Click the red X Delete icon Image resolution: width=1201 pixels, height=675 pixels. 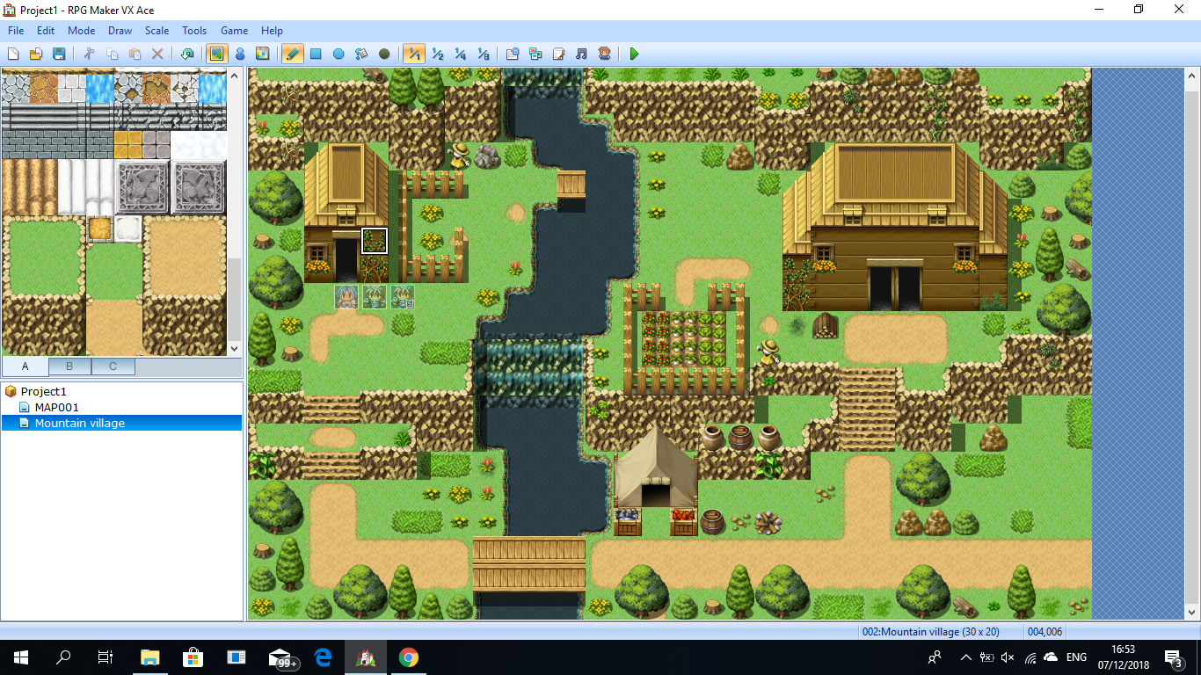(157, 54)
